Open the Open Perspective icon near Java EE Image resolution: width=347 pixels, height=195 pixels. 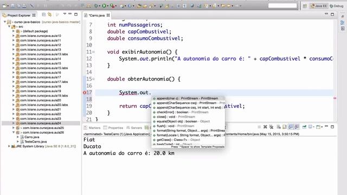tap(305, 6)
